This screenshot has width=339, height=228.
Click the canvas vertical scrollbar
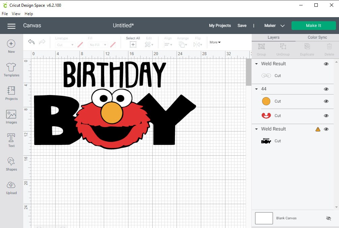(248, 72)
